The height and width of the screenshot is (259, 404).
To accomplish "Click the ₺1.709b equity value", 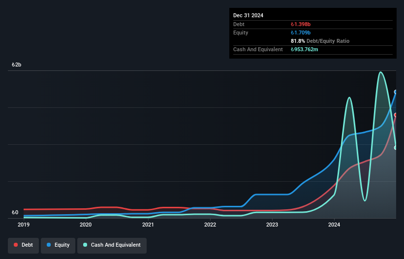I will pyautogui.click(x=301, y=32).
